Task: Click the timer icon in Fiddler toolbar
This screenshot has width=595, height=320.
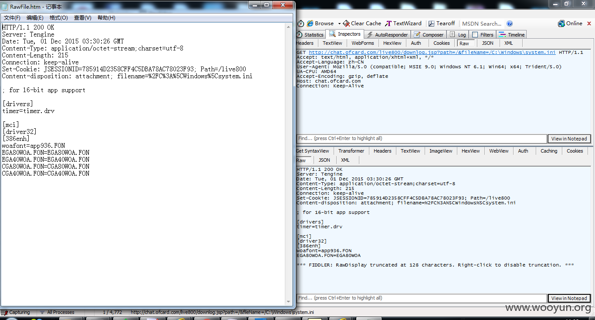Action: coord(301,23)
